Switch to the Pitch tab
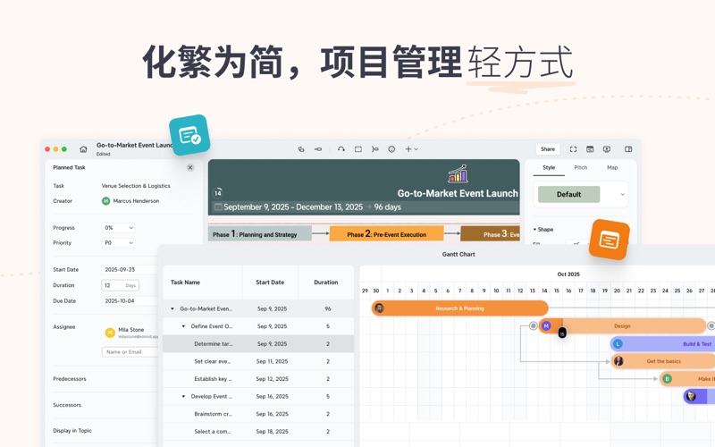 pyautogui.click(x=580, y=168)
